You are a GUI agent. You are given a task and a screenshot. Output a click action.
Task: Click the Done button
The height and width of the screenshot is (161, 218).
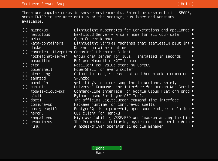107,148
